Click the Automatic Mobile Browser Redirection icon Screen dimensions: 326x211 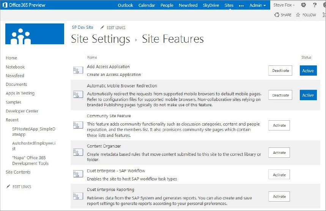point(78,95)
